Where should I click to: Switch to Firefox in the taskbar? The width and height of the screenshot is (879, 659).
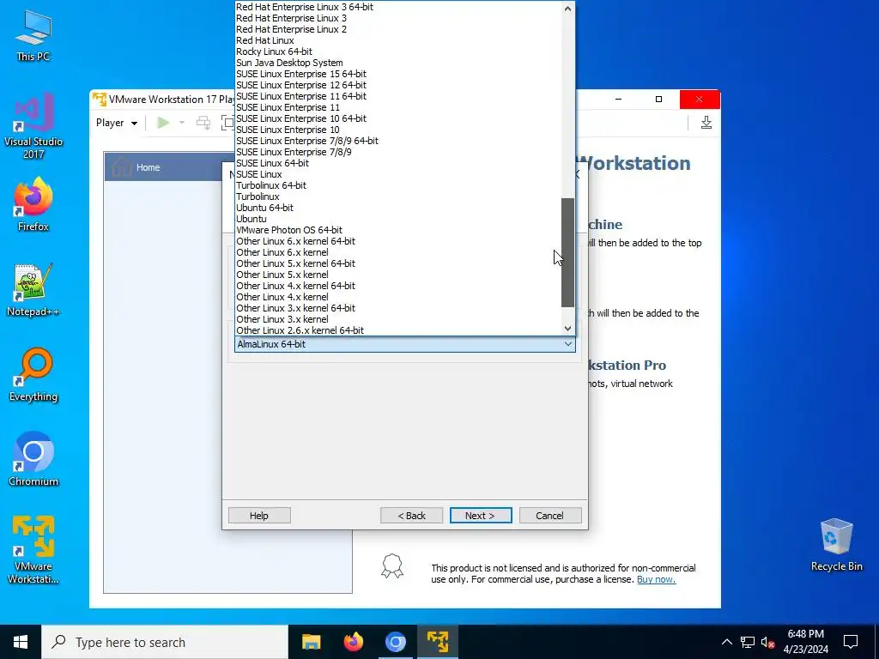(x=353, y=642)
